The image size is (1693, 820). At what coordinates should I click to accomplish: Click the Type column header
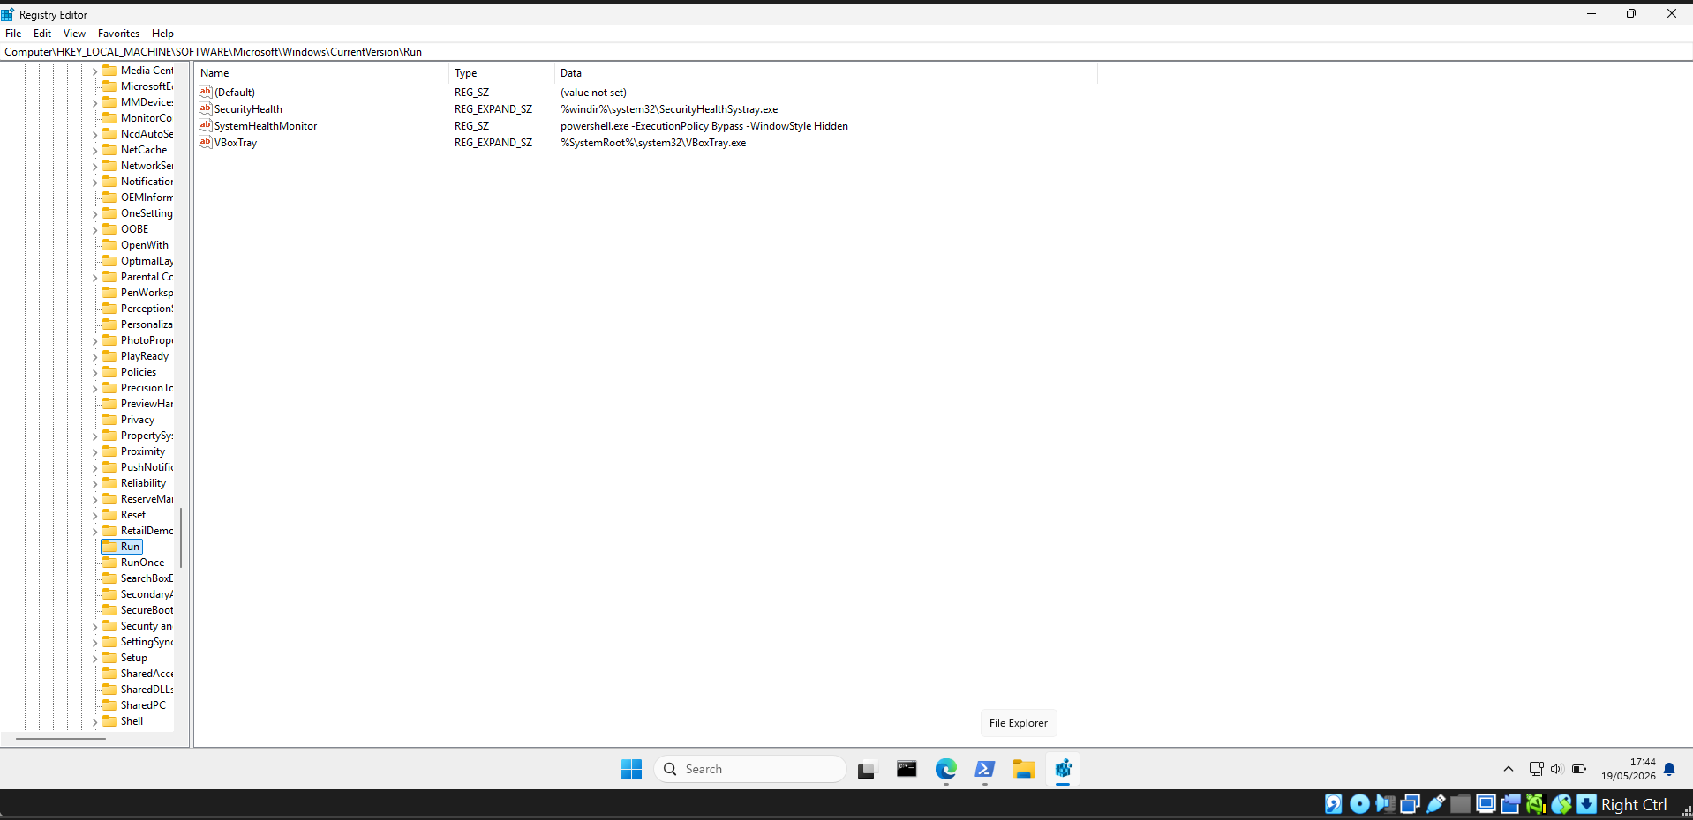click(502, 73)
